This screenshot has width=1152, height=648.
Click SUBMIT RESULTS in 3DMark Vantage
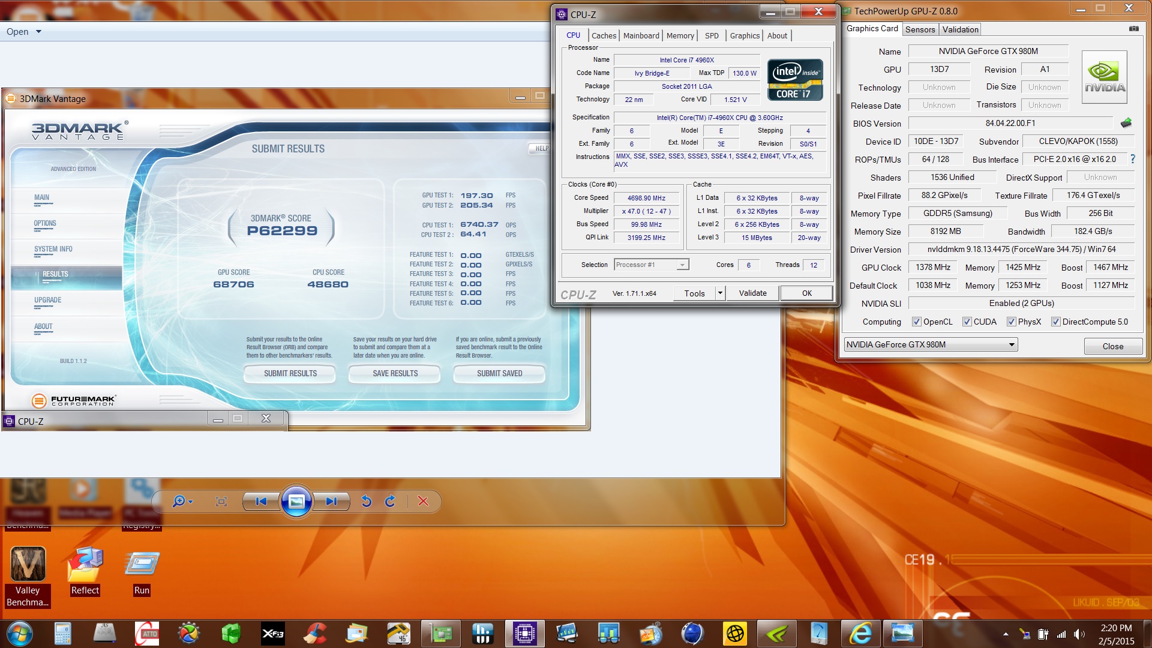point(290,373)
